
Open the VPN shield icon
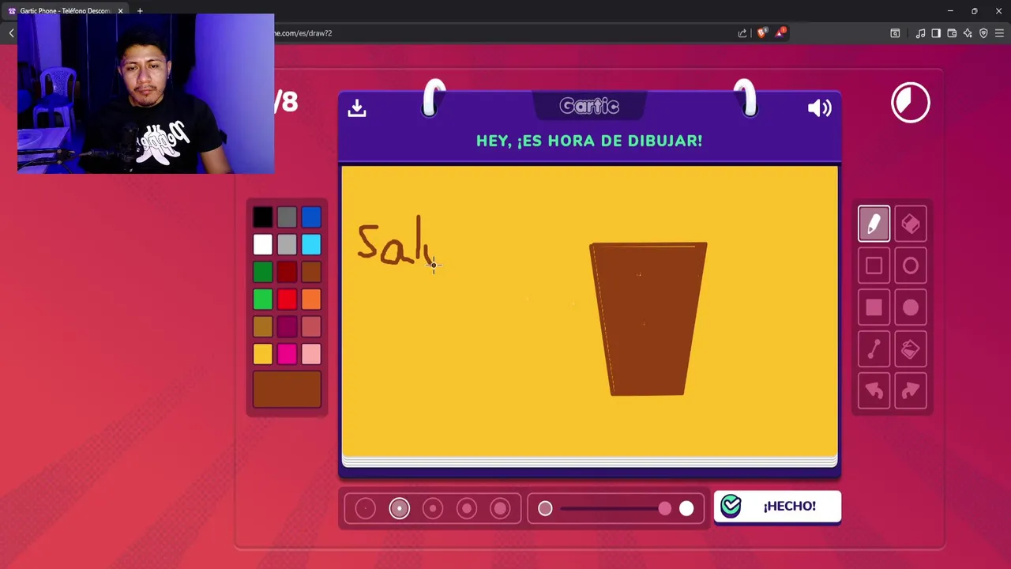[x=983, y=33]
